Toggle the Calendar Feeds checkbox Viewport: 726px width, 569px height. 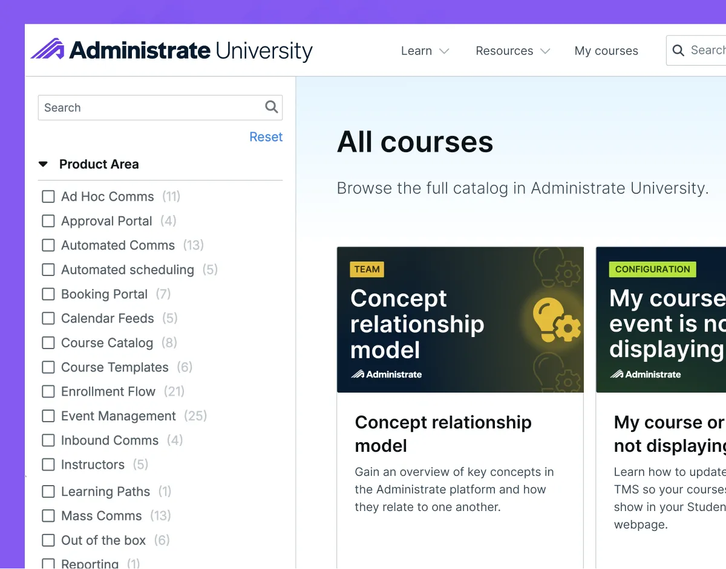[48, 318]
